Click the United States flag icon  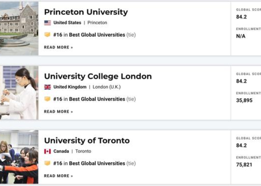tap(47, 23)
